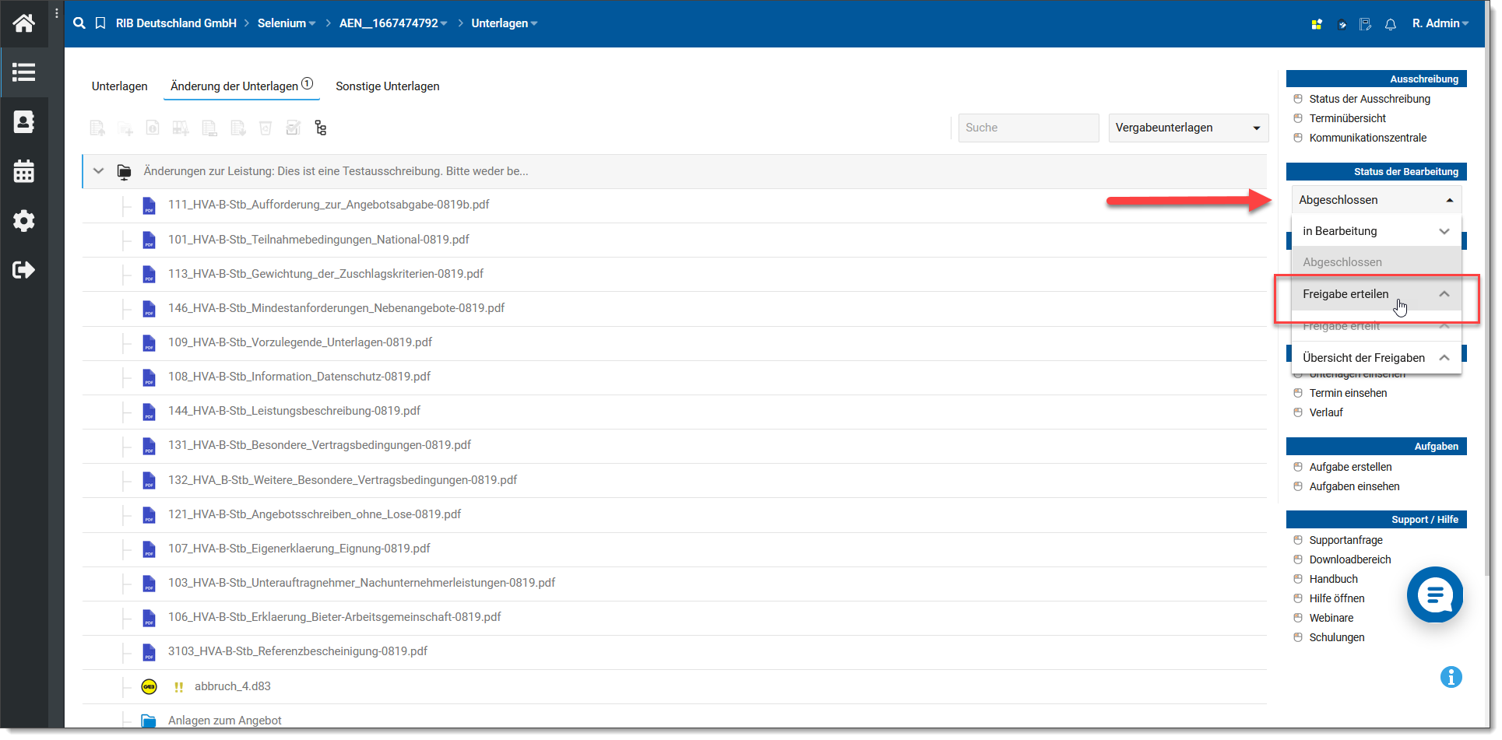Open the Supportanfrage link

point(1346,540)
